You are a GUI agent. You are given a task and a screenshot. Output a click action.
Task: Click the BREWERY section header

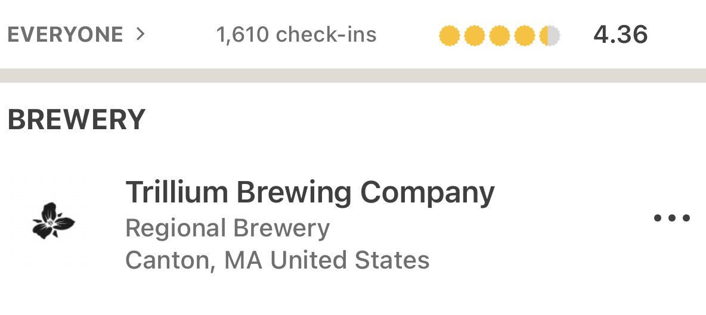[76, 120]
